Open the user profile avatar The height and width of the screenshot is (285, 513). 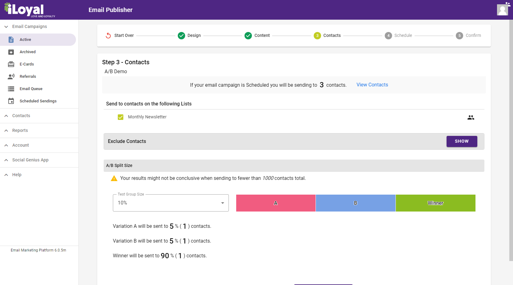pos(503,10)
